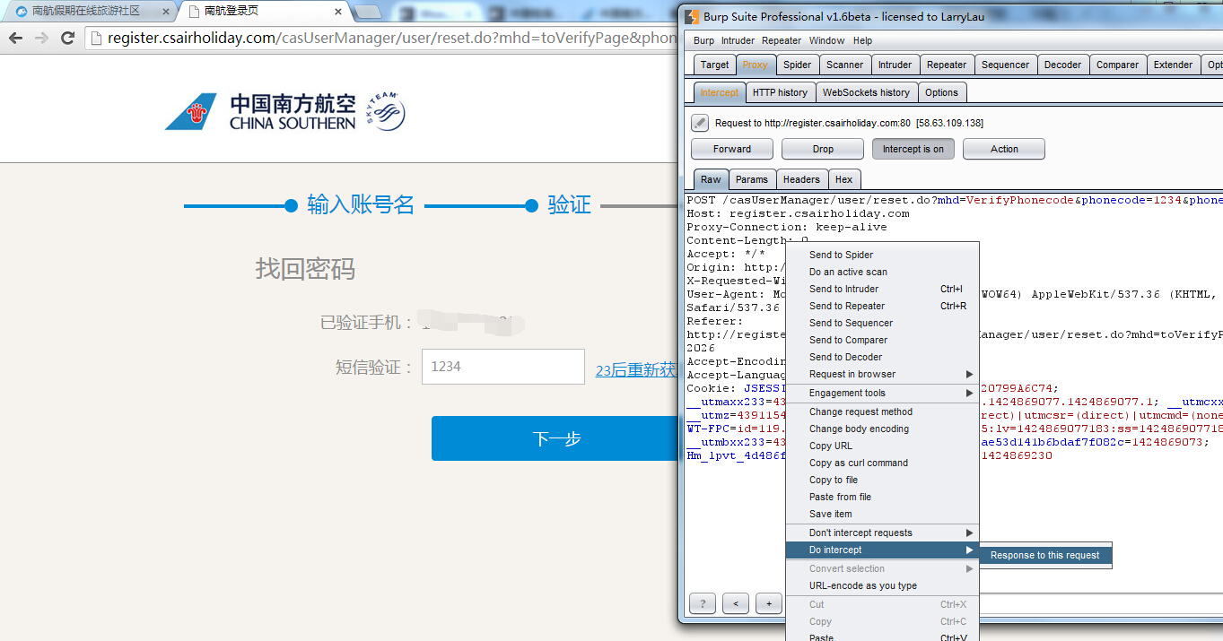The image size is (1223, 641).
Task: Click the Burp Suite title bar icon
Action: [x=692, y=16]
